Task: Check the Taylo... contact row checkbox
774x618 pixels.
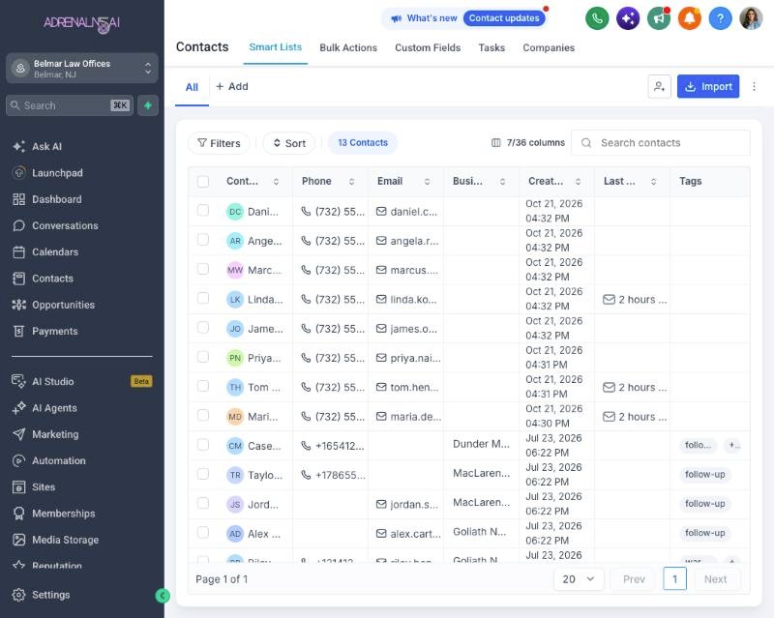Action: pyautogui.click(x=203, y=474)
